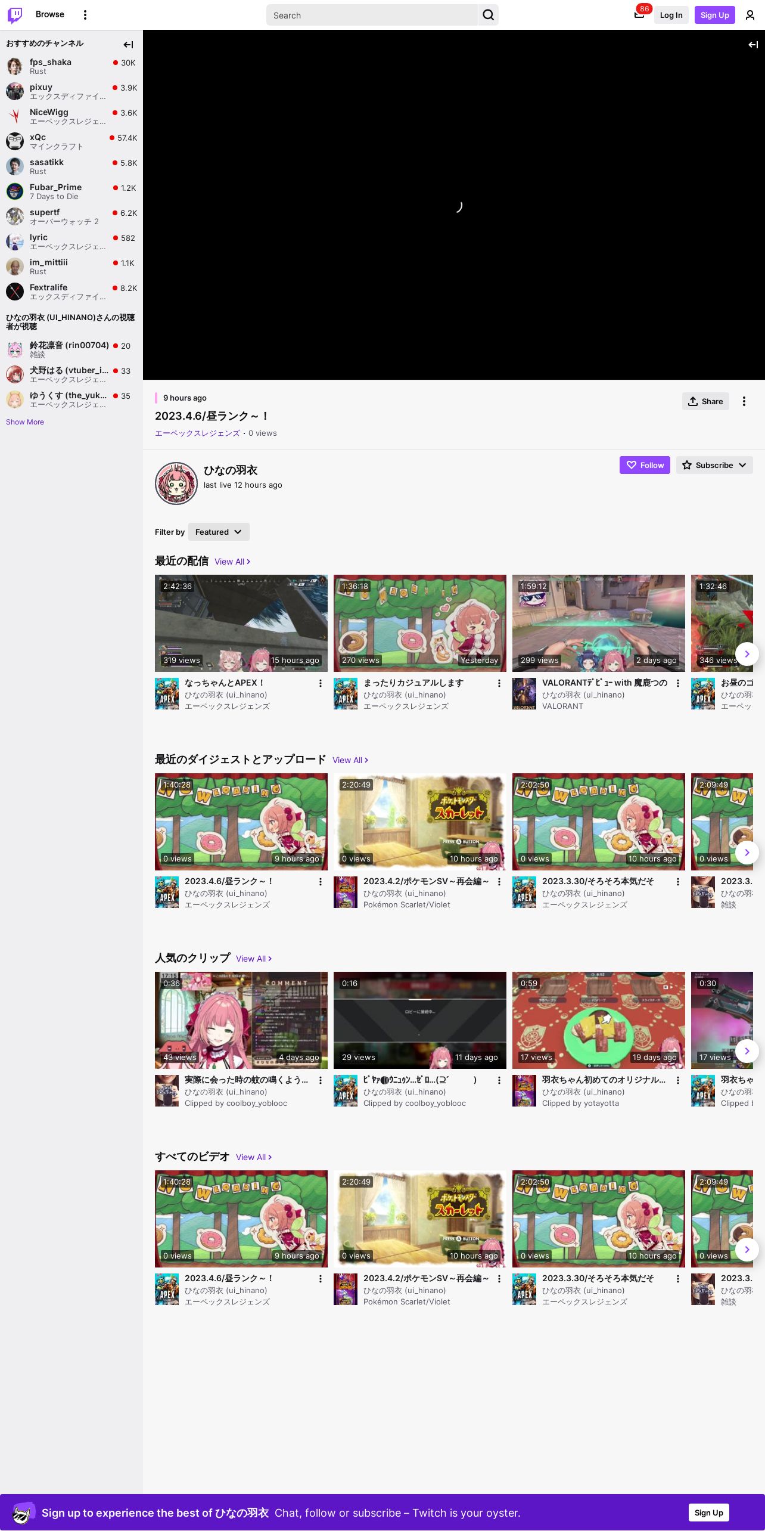
Task: Play the 0:36 clip thumbnail with 43 views
Action: coord(241,1020)
